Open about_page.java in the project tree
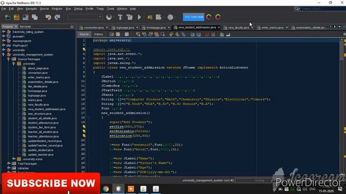Image resolution: width=346 pixels, height=194 pixels. coord(38,68)
